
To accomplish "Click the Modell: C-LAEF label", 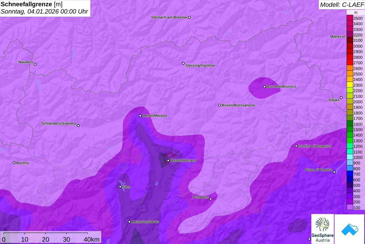I will [x=342, y=5].
